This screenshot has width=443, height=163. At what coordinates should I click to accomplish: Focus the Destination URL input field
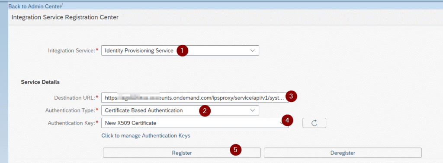tap(195, 98)
